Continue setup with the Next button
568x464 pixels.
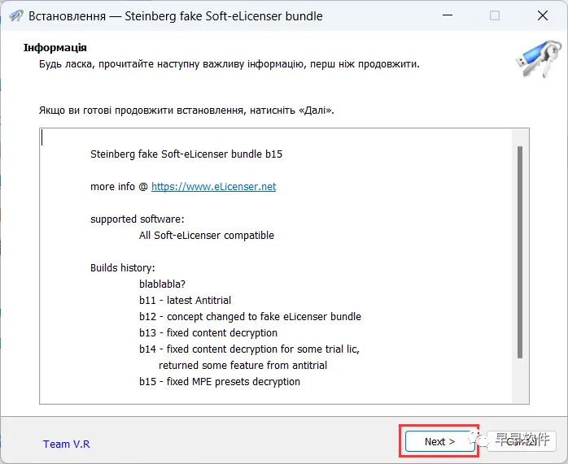tap(439, 441)
